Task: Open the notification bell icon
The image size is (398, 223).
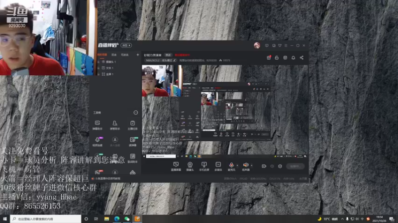Action: tap(293, 57)
